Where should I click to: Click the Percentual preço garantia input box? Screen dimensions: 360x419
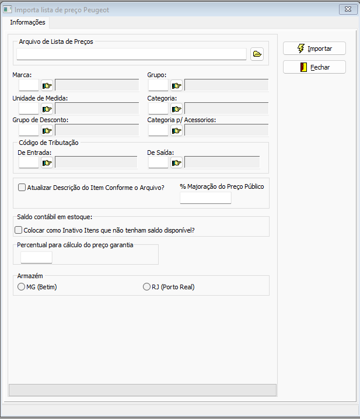36,257
